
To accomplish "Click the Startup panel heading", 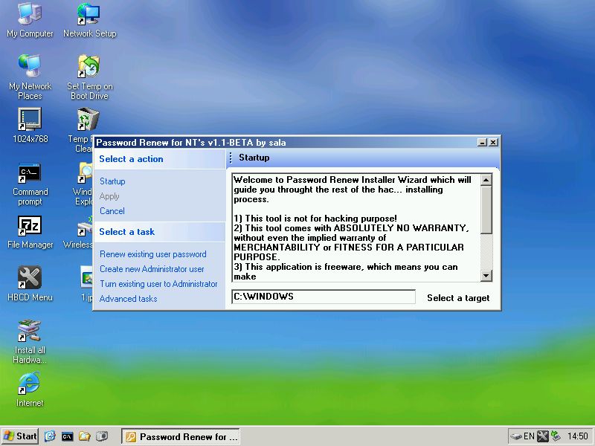I will [x=254, y=158].
